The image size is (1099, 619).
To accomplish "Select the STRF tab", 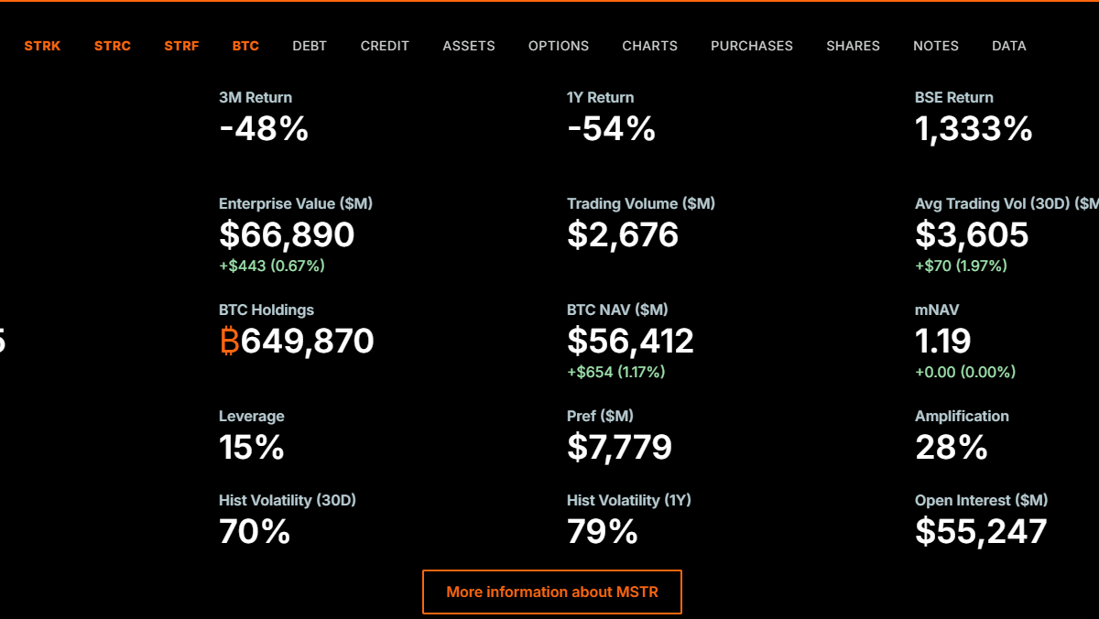I will point(181,46).
